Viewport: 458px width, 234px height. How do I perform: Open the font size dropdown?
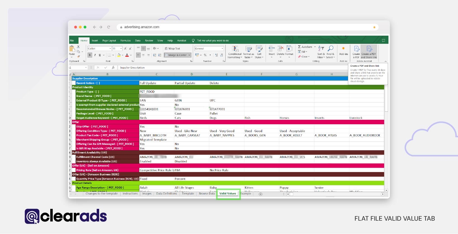coord(121,48)
